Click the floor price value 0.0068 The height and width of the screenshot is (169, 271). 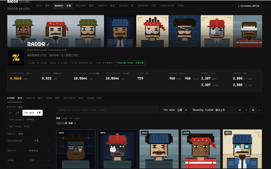click(16, 78)
